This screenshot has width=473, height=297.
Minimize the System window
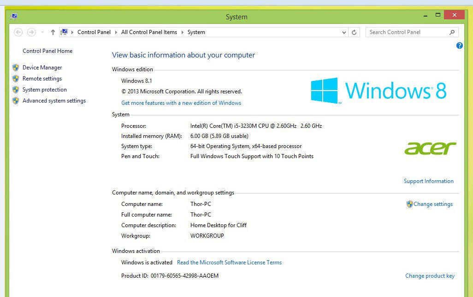click(426, 16)
